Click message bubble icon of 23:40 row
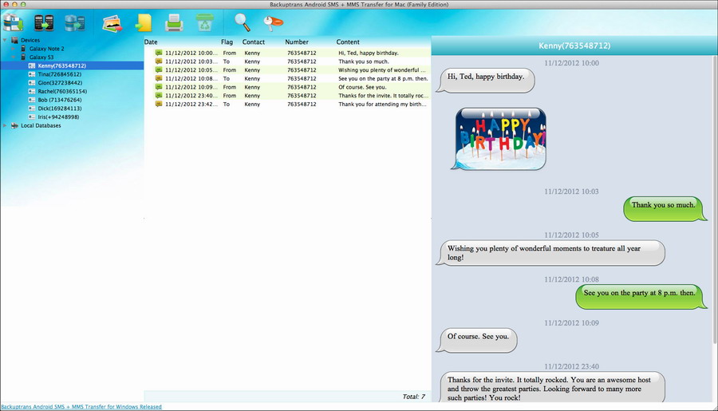718x411 pixels. pos(159,95)
